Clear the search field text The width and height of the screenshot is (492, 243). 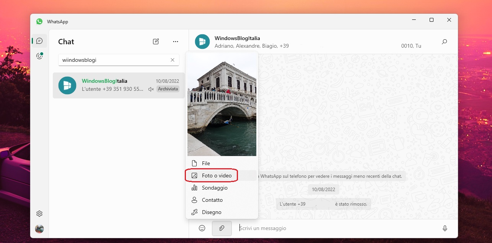(173, 60)
